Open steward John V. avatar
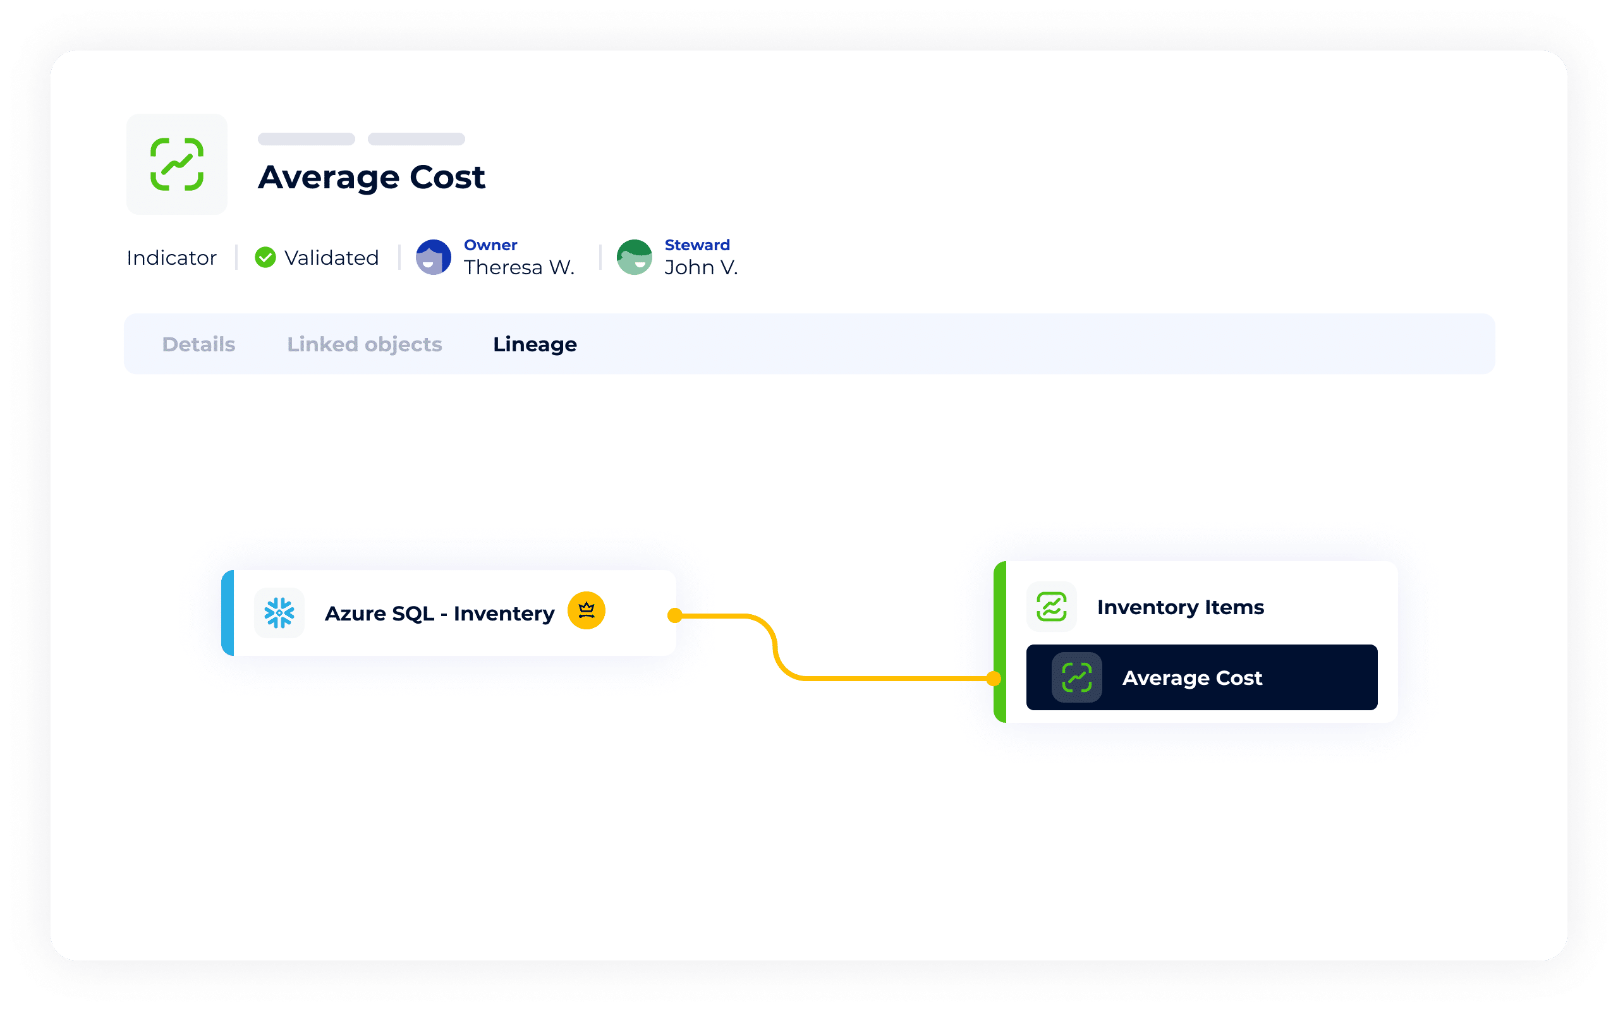 pyautogui.click(x=634, y=257)
